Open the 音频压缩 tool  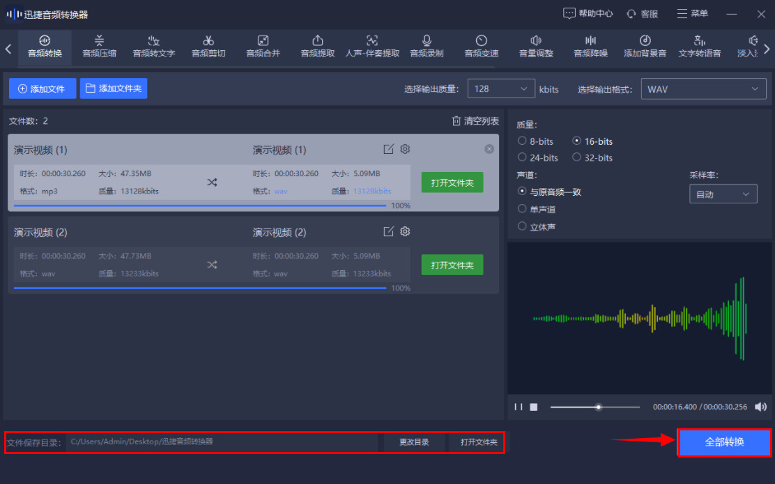click(100, 47)
